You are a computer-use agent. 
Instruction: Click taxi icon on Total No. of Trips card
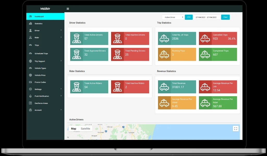coord(164,38)
